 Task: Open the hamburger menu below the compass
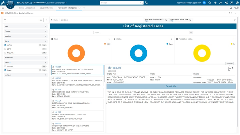[x=2, y=8]
